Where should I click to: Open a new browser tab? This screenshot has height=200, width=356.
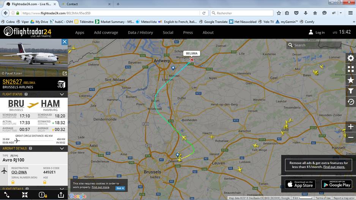[118, 4]
